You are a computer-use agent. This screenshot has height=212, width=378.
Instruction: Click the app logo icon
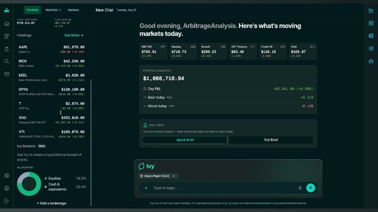point(6,10)
